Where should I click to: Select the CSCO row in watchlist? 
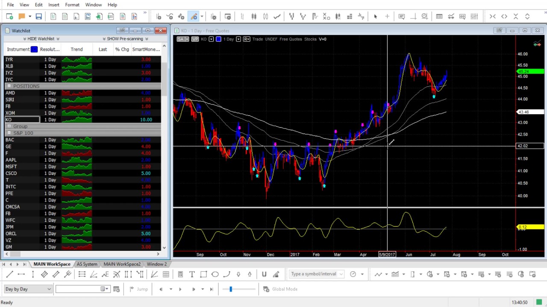tap(83, 174)
